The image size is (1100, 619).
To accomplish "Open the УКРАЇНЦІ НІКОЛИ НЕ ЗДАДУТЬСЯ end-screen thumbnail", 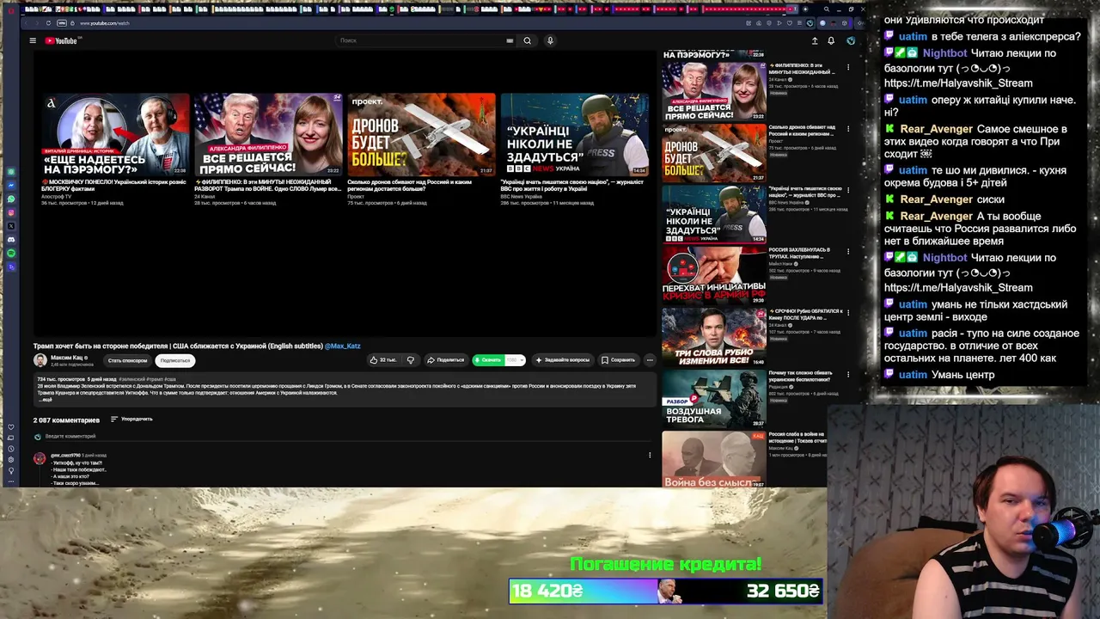I will (x=574, y=135).
